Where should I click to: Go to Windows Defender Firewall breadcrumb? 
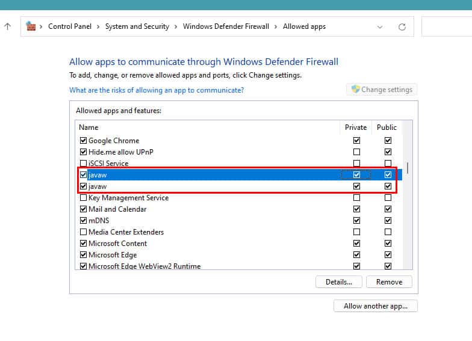(x=226, y=26)
